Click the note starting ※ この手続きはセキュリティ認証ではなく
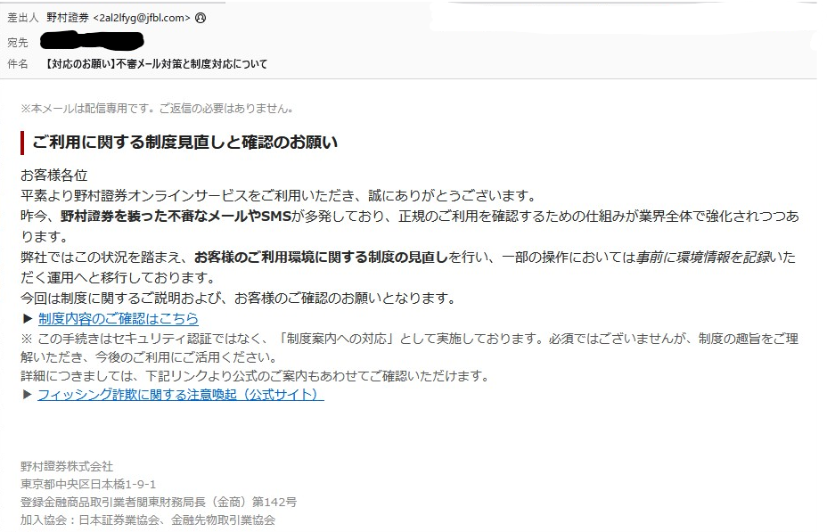Screen dimensions: 827x532 click(x=409, y=348)
